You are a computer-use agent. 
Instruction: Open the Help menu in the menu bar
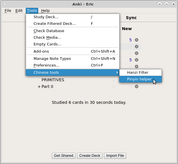coord(45,10)
